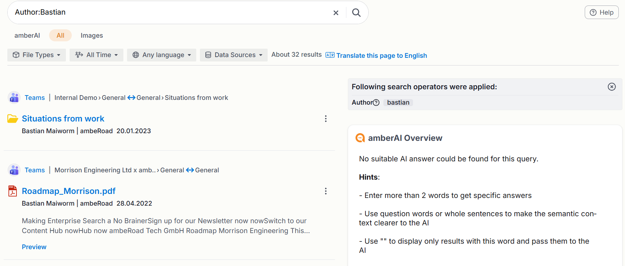Switch to the Images tab
Screen dimensions: 625x266
[x=92, y=35]
